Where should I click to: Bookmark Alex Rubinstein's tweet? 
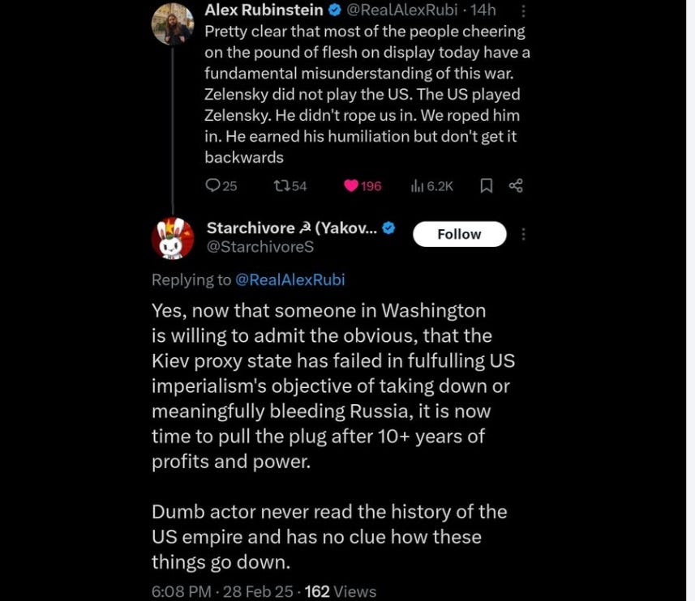click(x=487, y=185)
